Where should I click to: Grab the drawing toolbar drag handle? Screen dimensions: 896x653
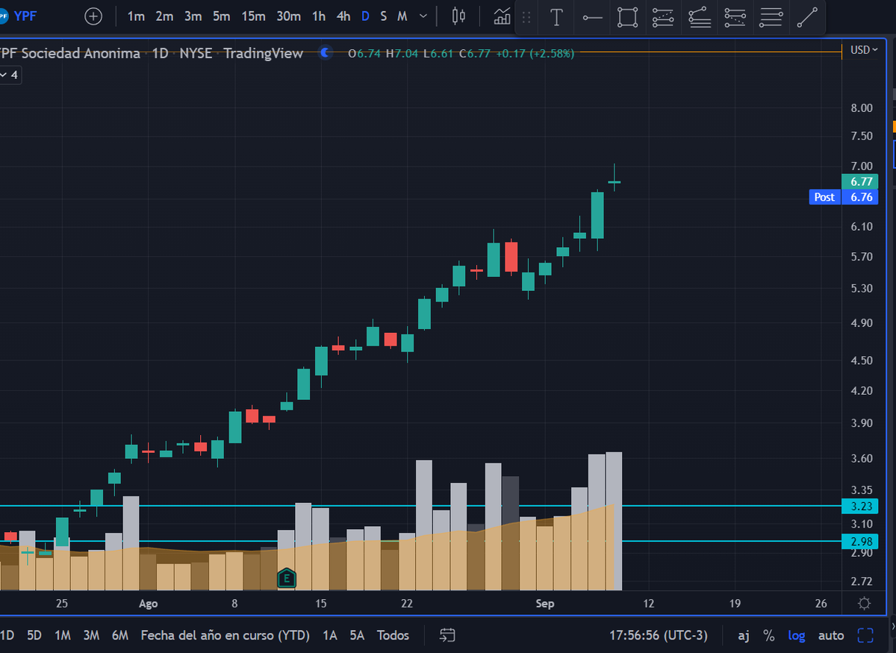tap(526, 17)
